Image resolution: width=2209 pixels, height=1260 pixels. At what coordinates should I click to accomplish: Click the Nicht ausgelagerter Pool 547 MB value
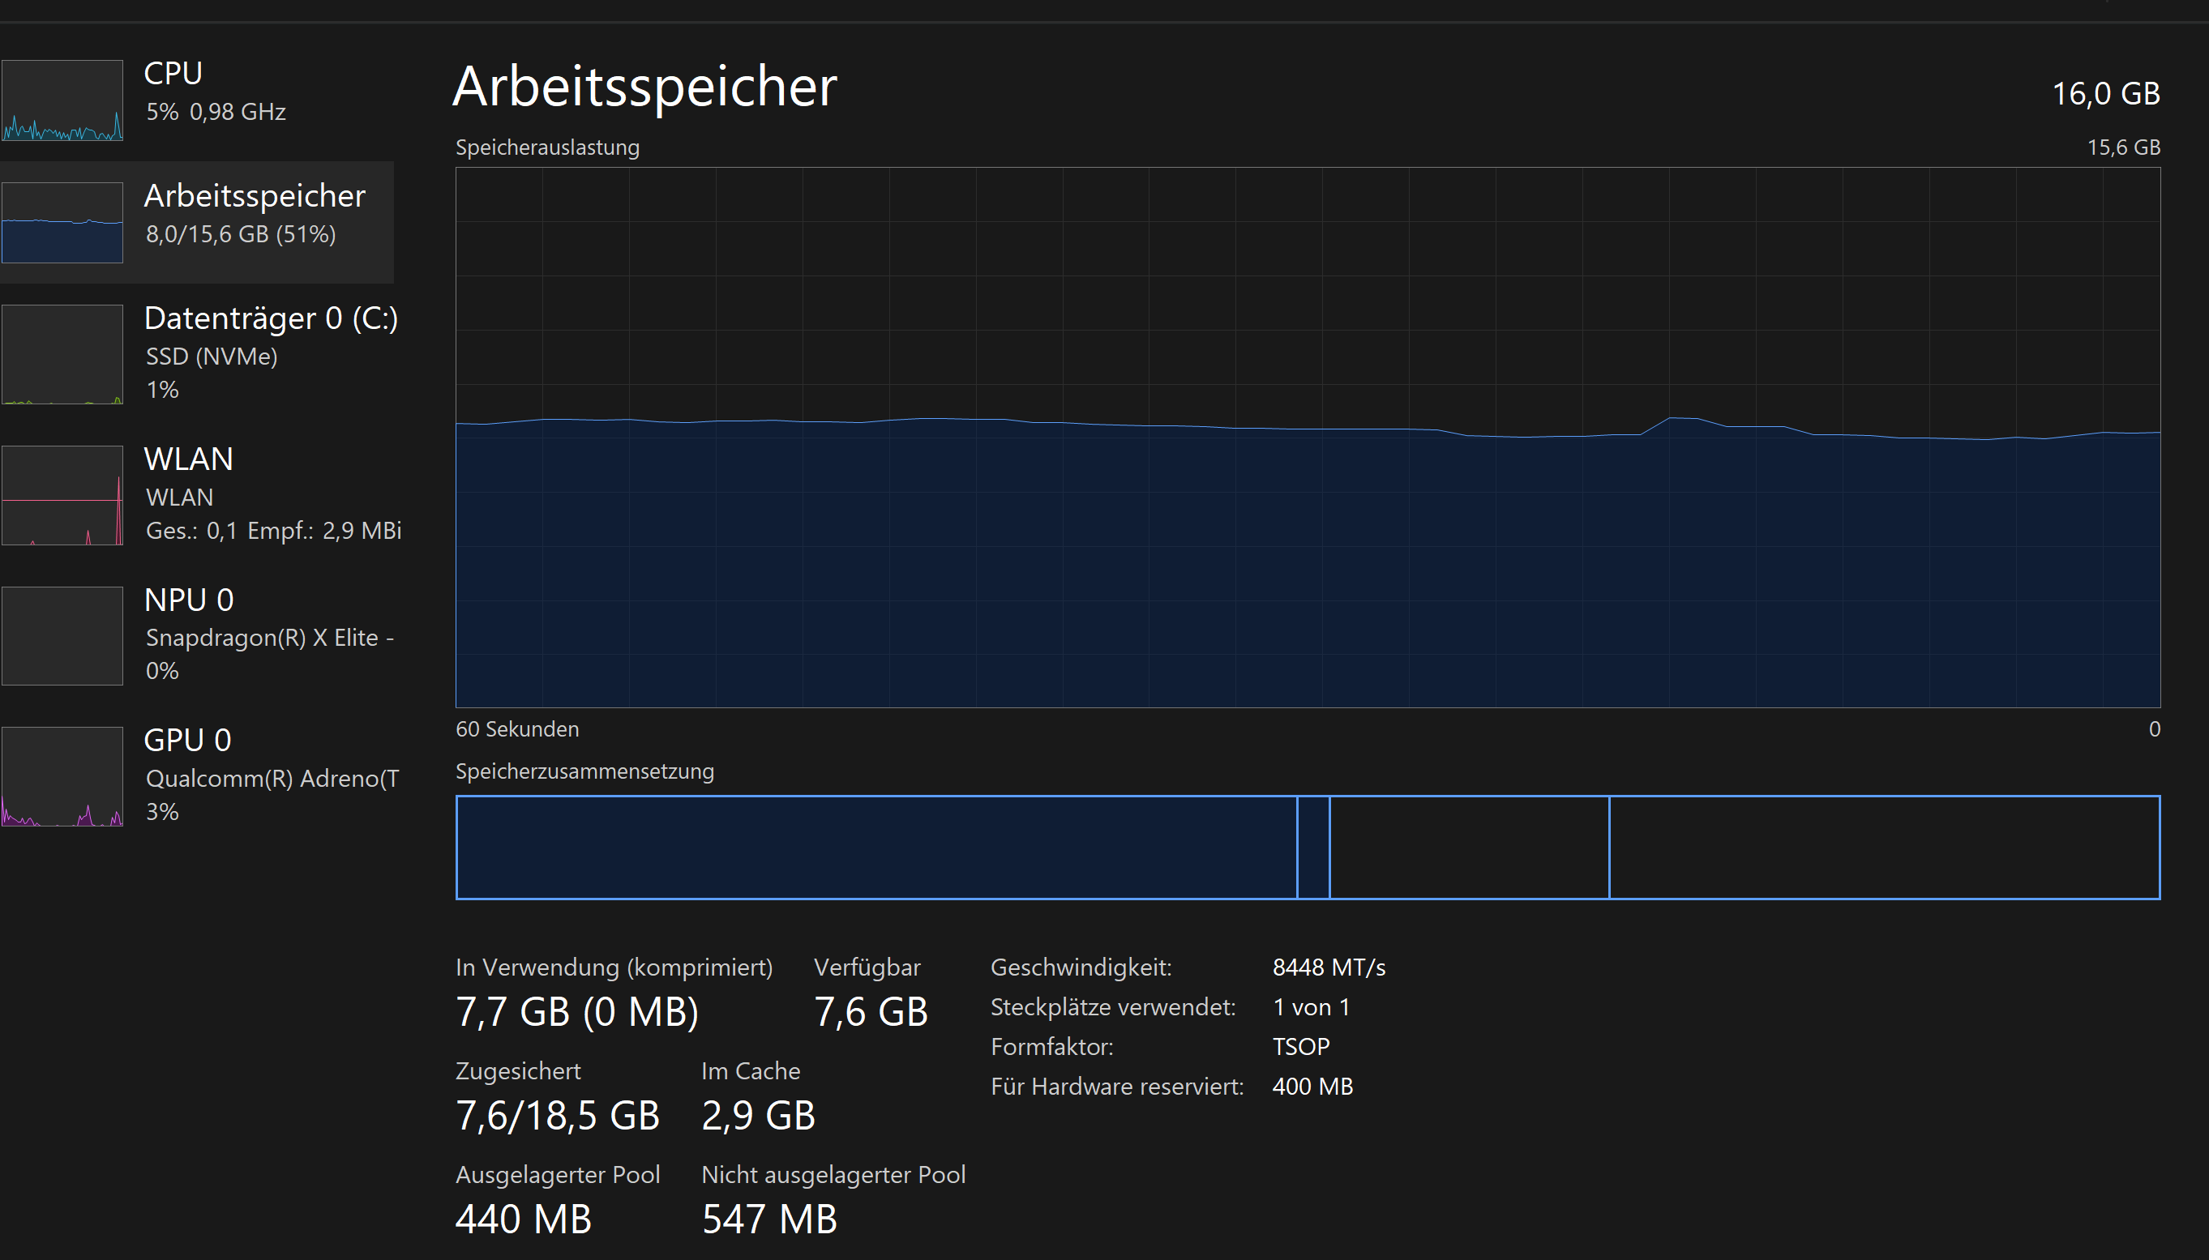pyautogui.click(x=769, y=1219)
